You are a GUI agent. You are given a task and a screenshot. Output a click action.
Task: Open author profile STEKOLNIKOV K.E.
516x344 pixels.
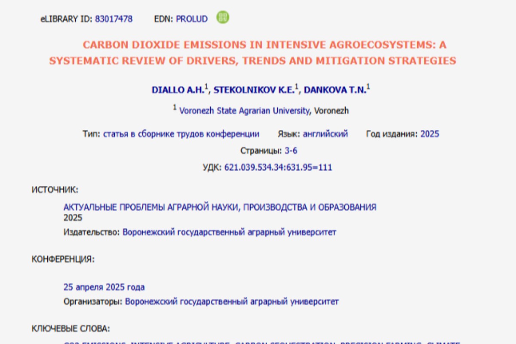pyautogui.click(x=255, y=89)
